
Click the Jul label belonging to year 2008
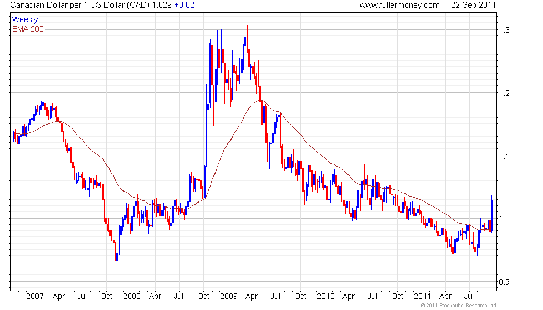click(x=178, y=297)
